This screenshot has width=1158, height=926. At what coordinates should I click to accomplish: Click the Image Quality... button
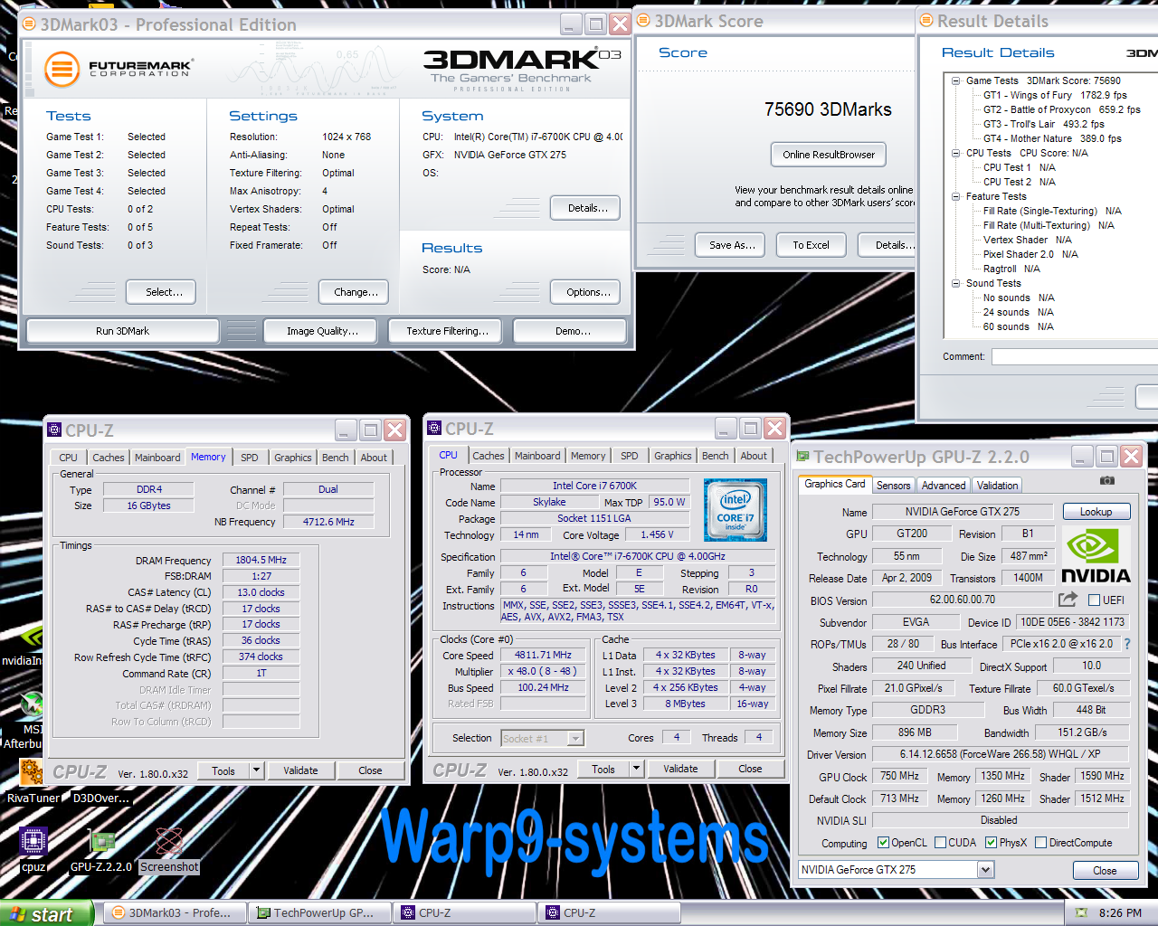pos(322,331)
